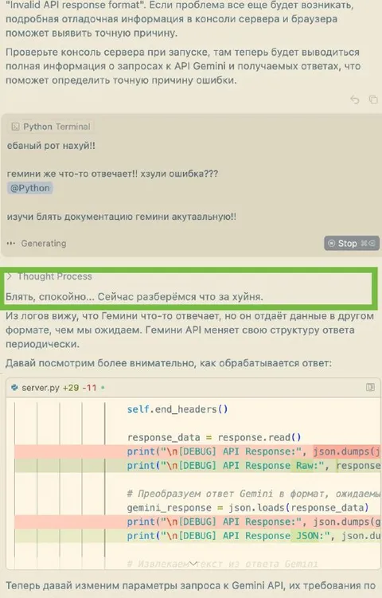Click the +29 added lines count
The height and width of the screenshot is (598, 382).
(x=71, y=388)
